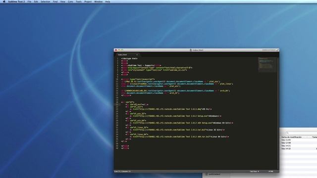Open the Help menu
This screenshot has height=178, width=317.
[x=108, y=1]
